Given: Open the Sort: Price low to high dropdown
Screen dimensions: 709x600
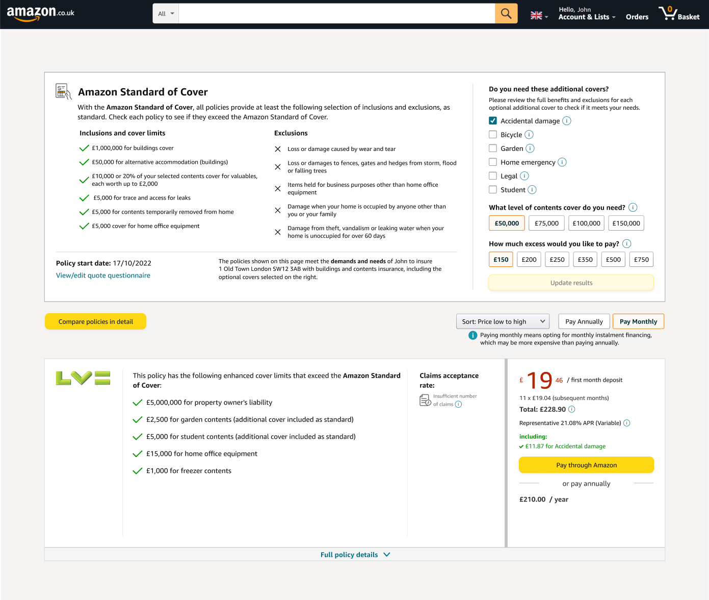Looking at the screenshot, I should tap(502, 321).
